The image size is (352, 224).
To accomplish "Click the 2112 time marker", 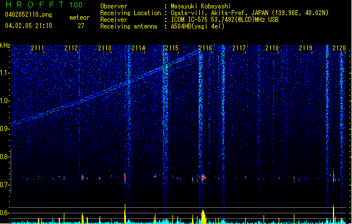I will click(x=71, y=48).
